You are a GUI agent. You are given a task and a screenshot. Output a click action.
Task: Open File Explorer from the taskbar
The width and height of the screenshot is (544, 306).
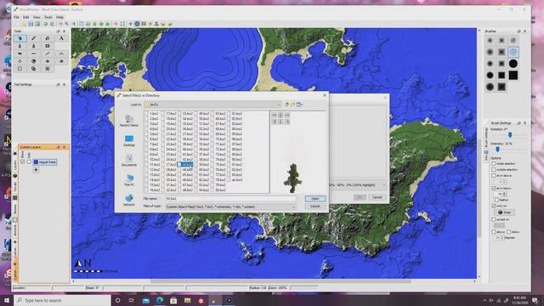[x=187, y=300]
